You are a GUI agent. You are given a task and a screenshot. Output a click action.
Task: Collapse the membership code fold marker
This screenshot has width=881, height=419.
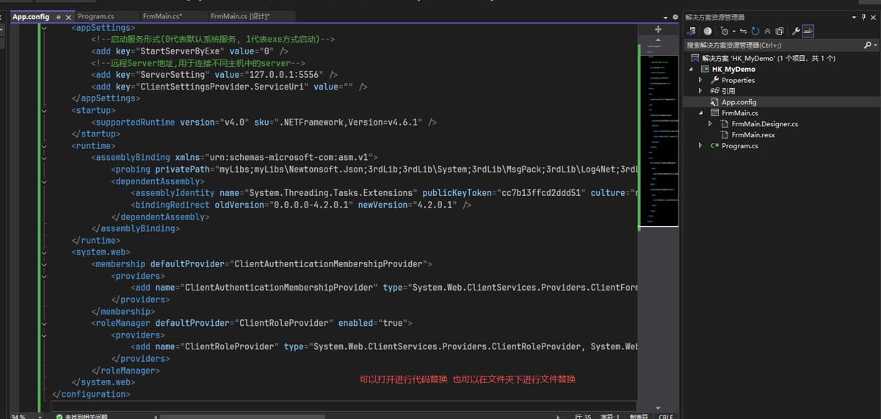pos(46,263)
